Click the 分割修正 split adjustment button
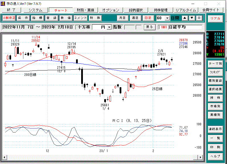The width and height of the screenshot is (227, 164). [x=9, y=18]
